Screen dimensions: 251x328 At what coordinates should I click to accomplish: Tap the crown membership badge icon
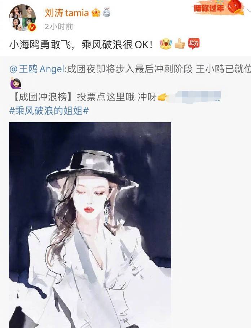click(96, 13)
